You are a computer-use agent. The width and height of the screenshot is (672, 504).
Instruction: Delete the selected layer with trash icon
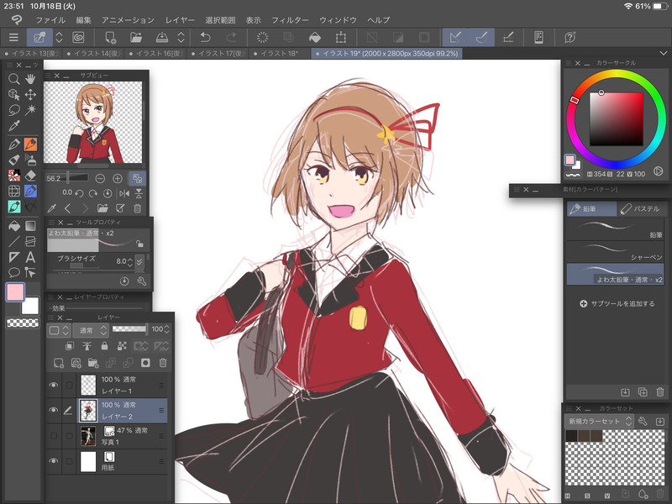click(x=163, y=363)
